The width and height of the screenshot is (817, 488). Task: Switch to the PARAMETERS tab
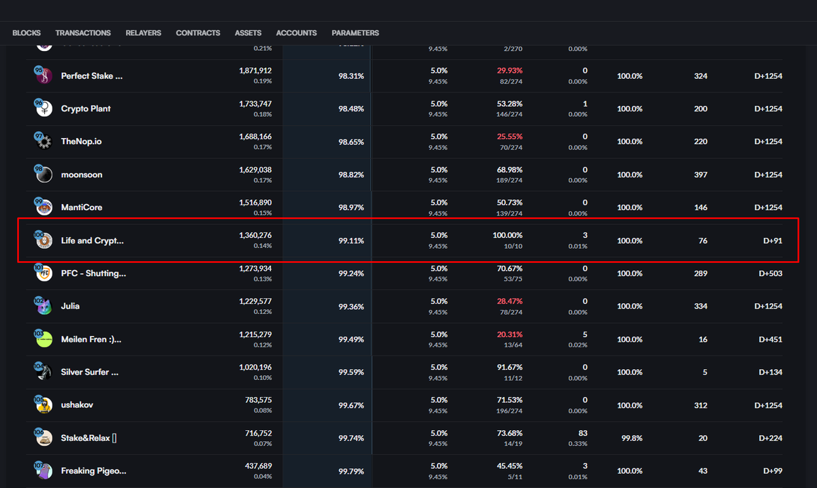point(355,33)
